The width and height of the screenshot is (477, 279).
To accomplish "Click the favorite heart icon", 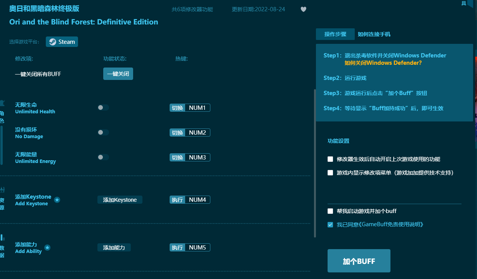I will tap(304, 9).
